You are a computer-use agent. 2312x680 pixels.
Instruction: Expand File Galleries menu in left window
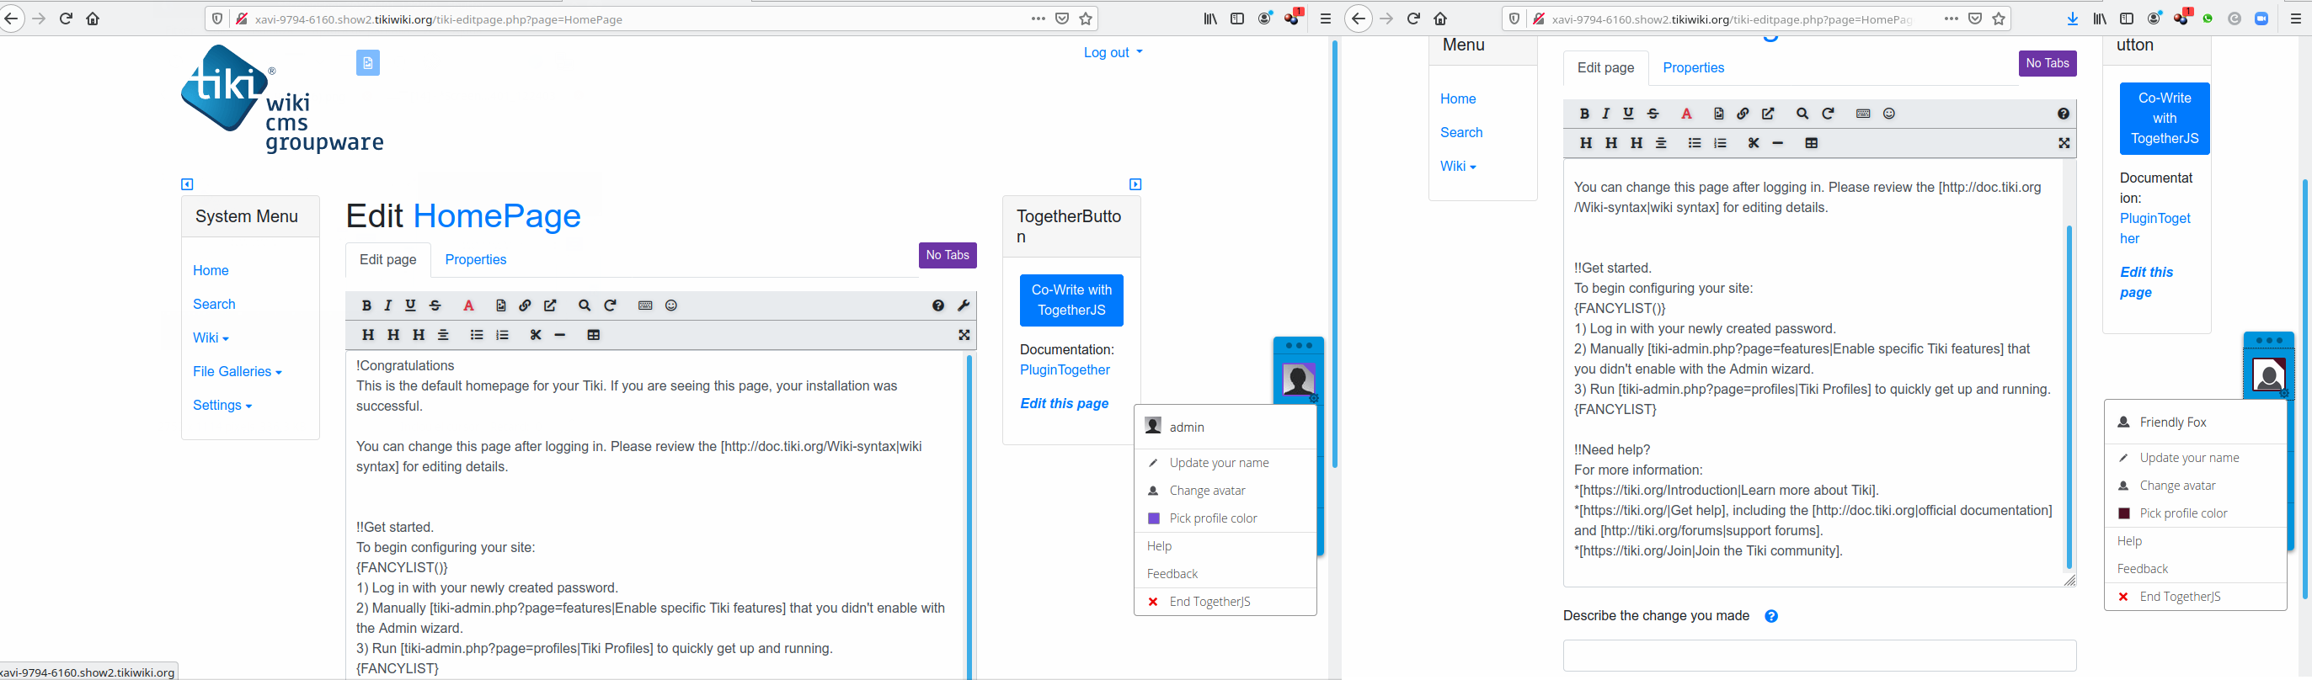tap(237, 371)
